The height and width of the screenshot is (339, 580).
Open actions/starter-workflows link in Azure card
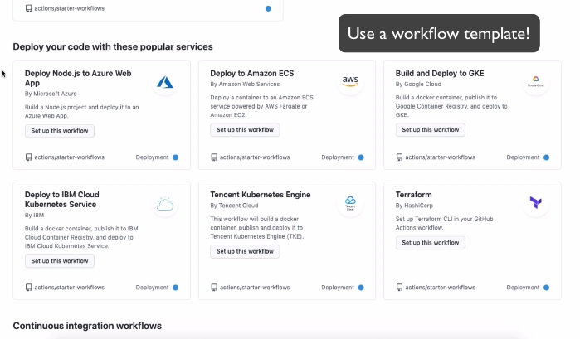coord(69,157)
